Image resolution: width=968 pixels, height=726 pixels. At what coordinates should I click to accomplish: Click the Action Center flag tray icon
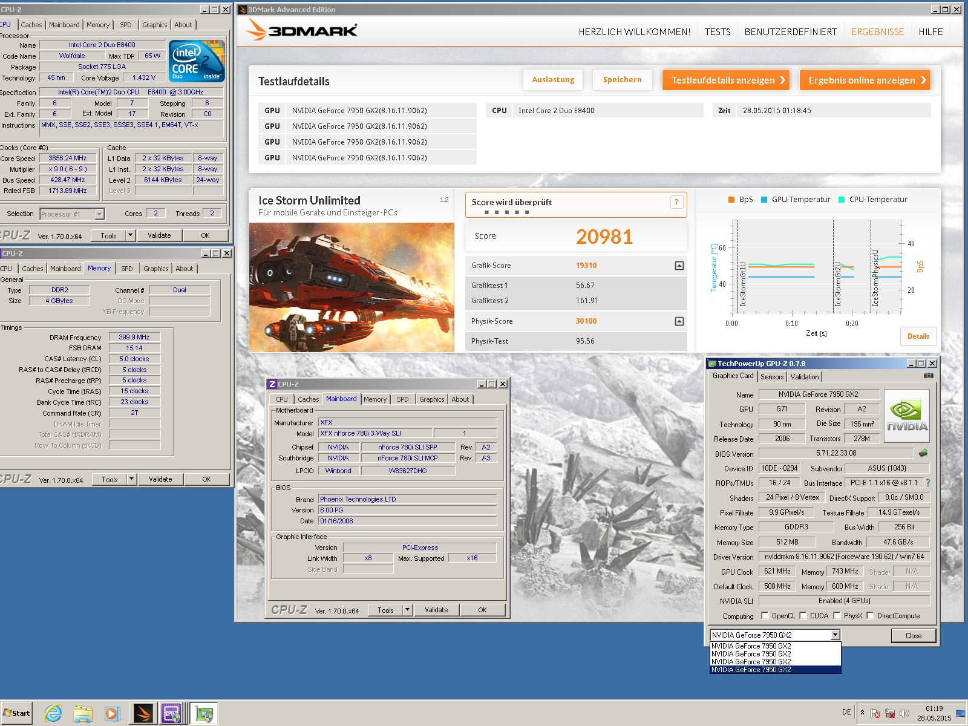click(875, 713)
